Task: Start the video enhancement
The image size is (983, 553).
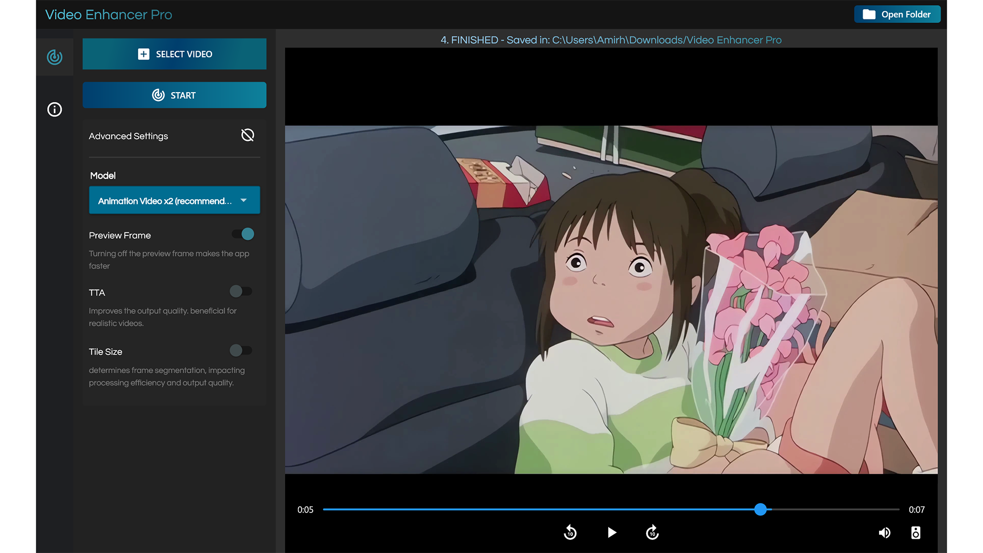Action: (174, 95)
